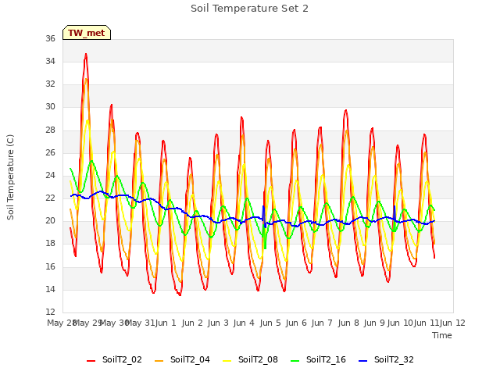This screenshot has height=375, width=500.
Task: Click the 34 y-axis tick label
Action: coord(50,61)
